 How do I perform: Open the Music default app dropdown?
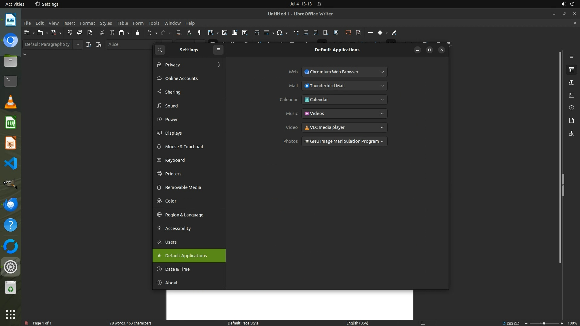(344, 113)
